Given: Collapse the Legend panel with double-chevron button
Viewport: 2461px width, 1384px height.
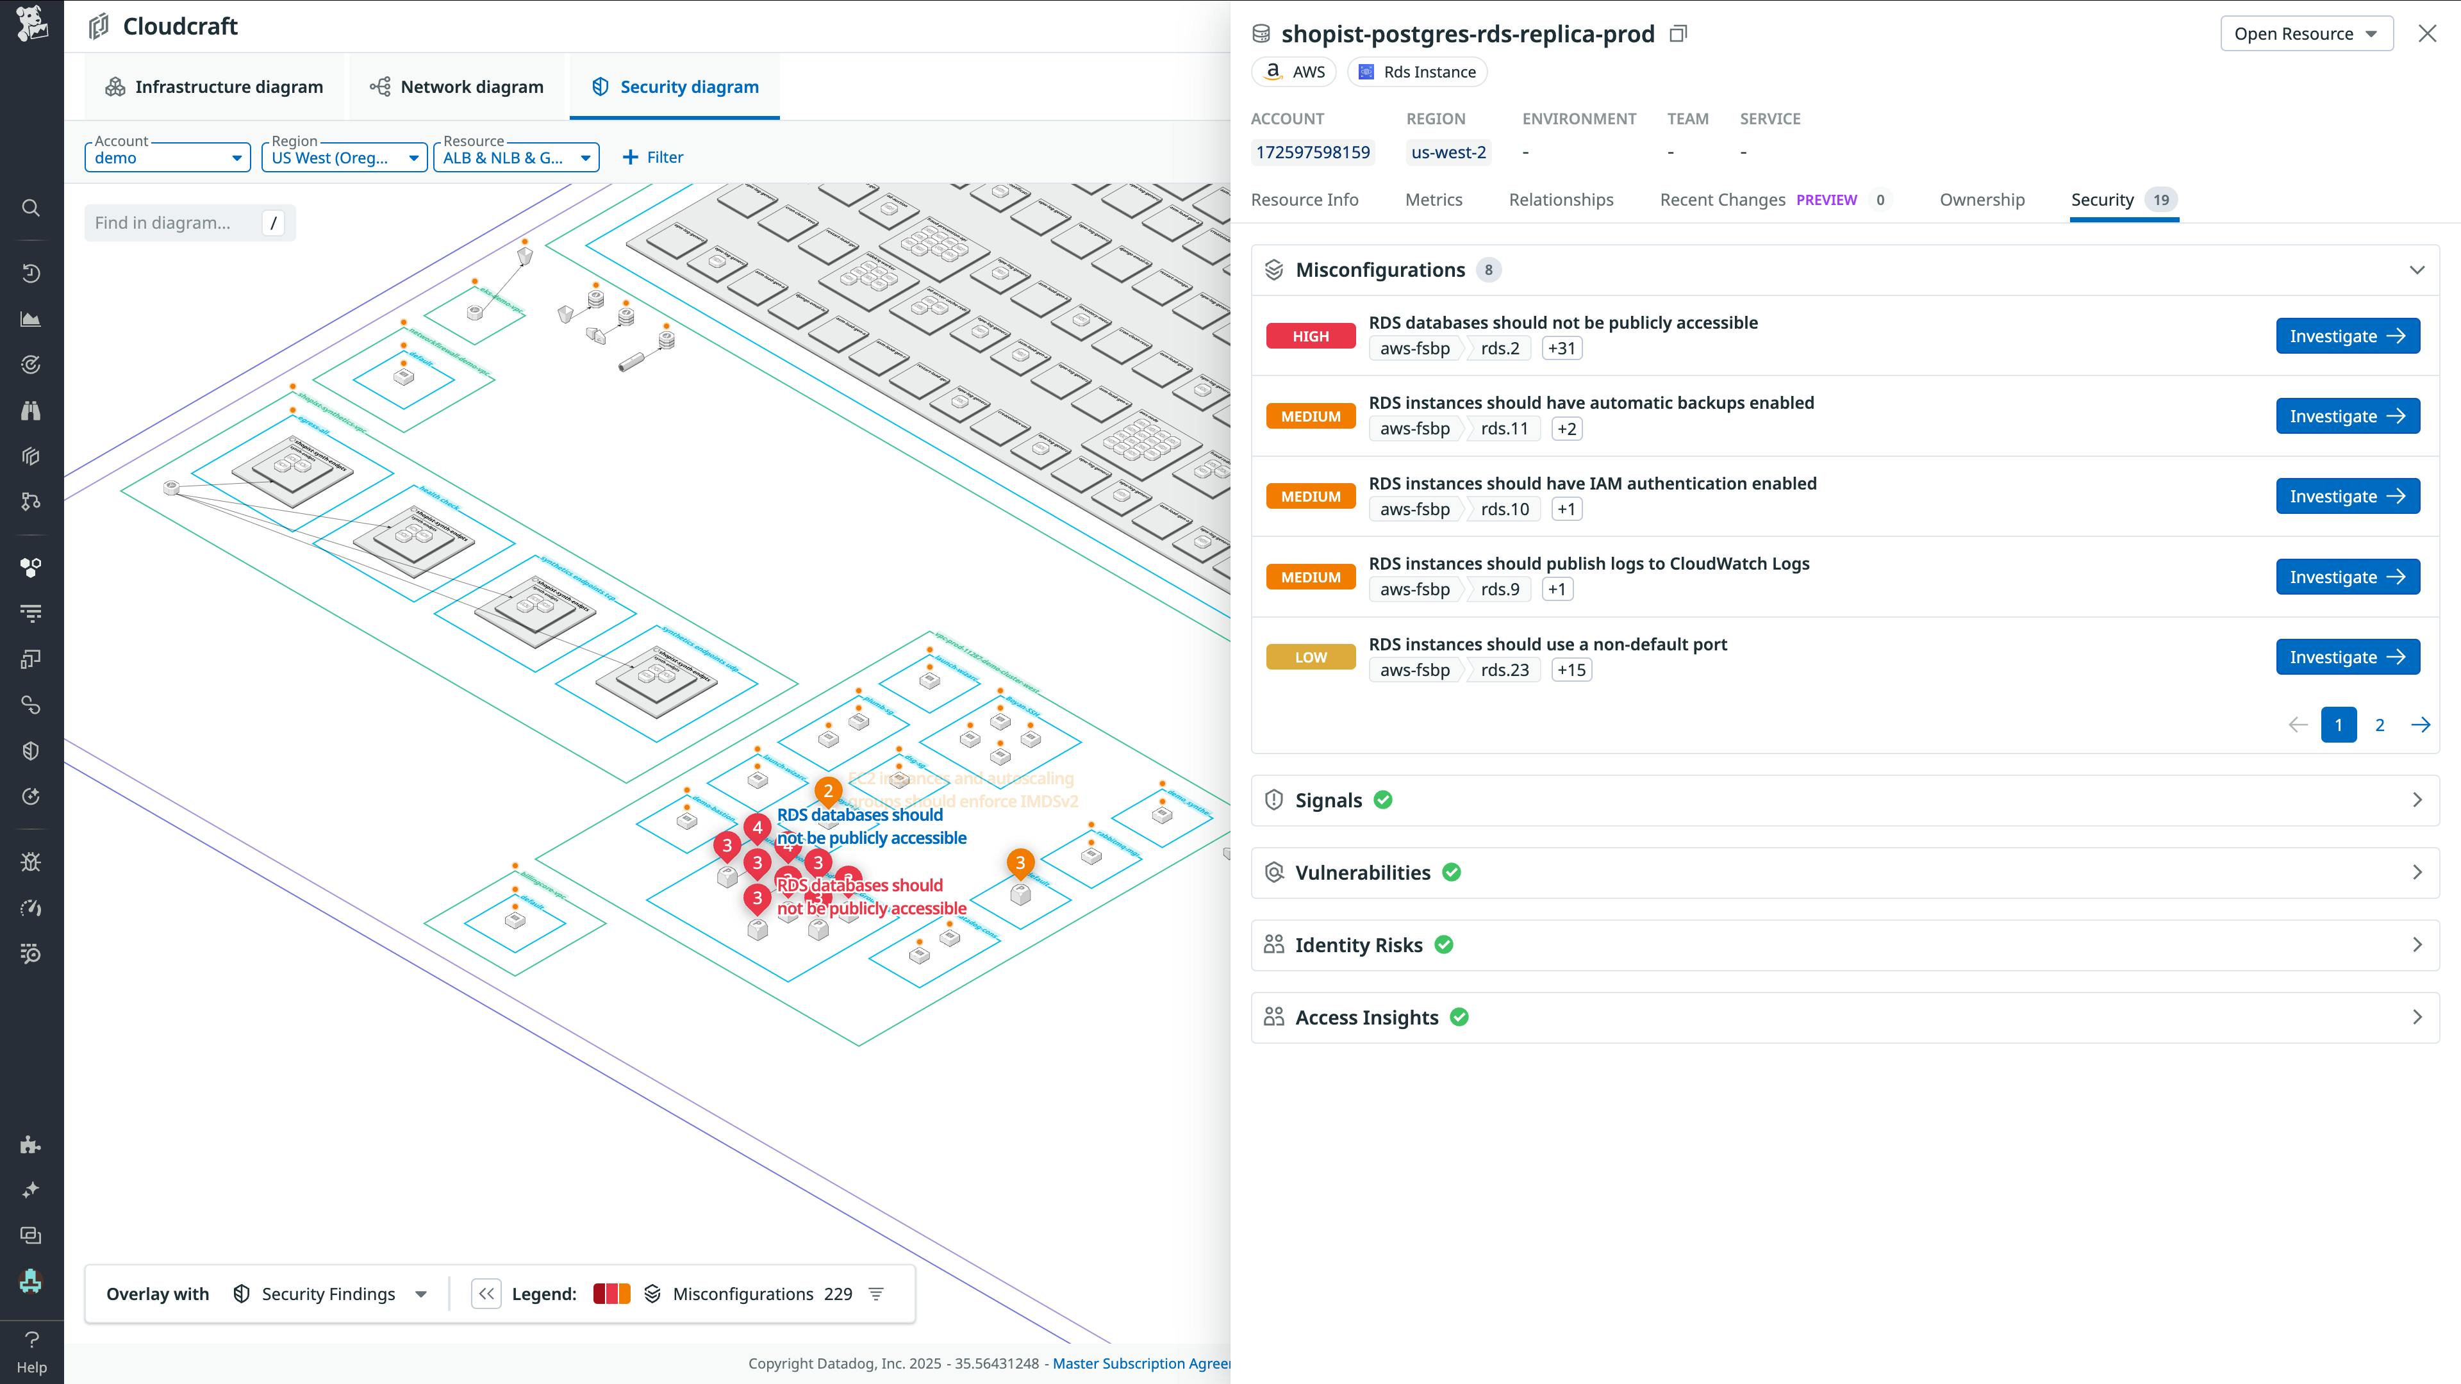Looking at the screenshot, I should 486,1293.
